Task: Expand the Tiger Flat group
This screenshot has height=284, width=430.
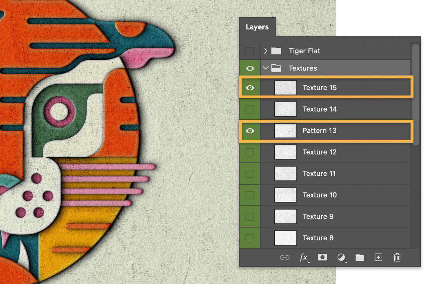Action: pos(265,51)
